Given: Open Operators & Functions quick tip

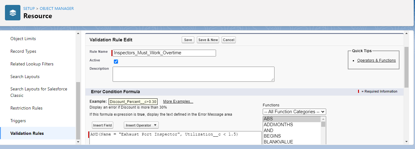Looking at the screenshot, I should pos(376,60).
